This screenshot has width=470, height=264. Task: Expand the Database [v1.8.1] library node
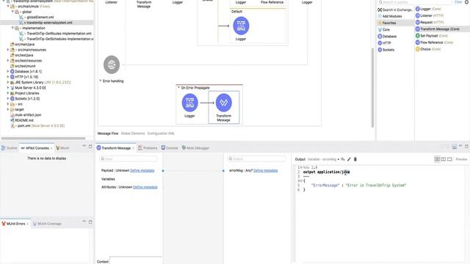point(8,72)
